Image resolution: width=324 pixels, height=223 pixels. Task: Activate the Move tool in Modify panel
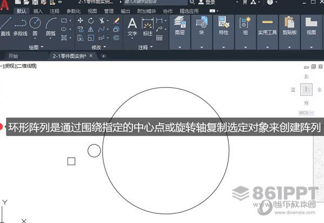pos(80,21)
